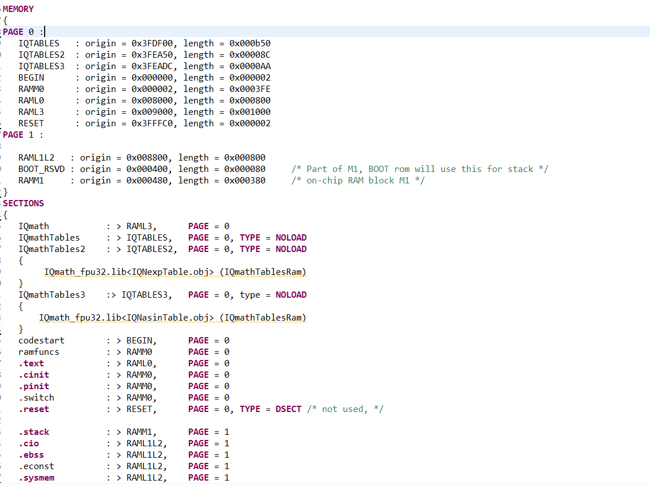
Task: Click the ramfuncs section name
Action: tap(38, 352)
